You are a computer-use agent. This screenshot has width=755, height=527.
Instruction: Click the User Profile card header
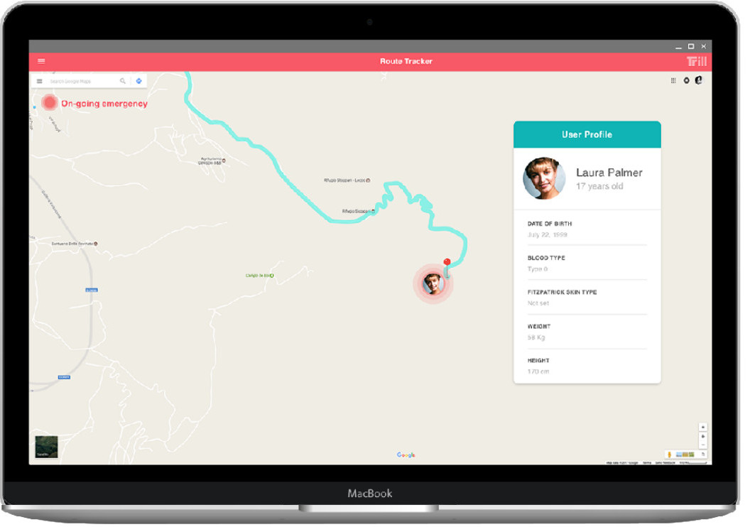coord(587,134)
